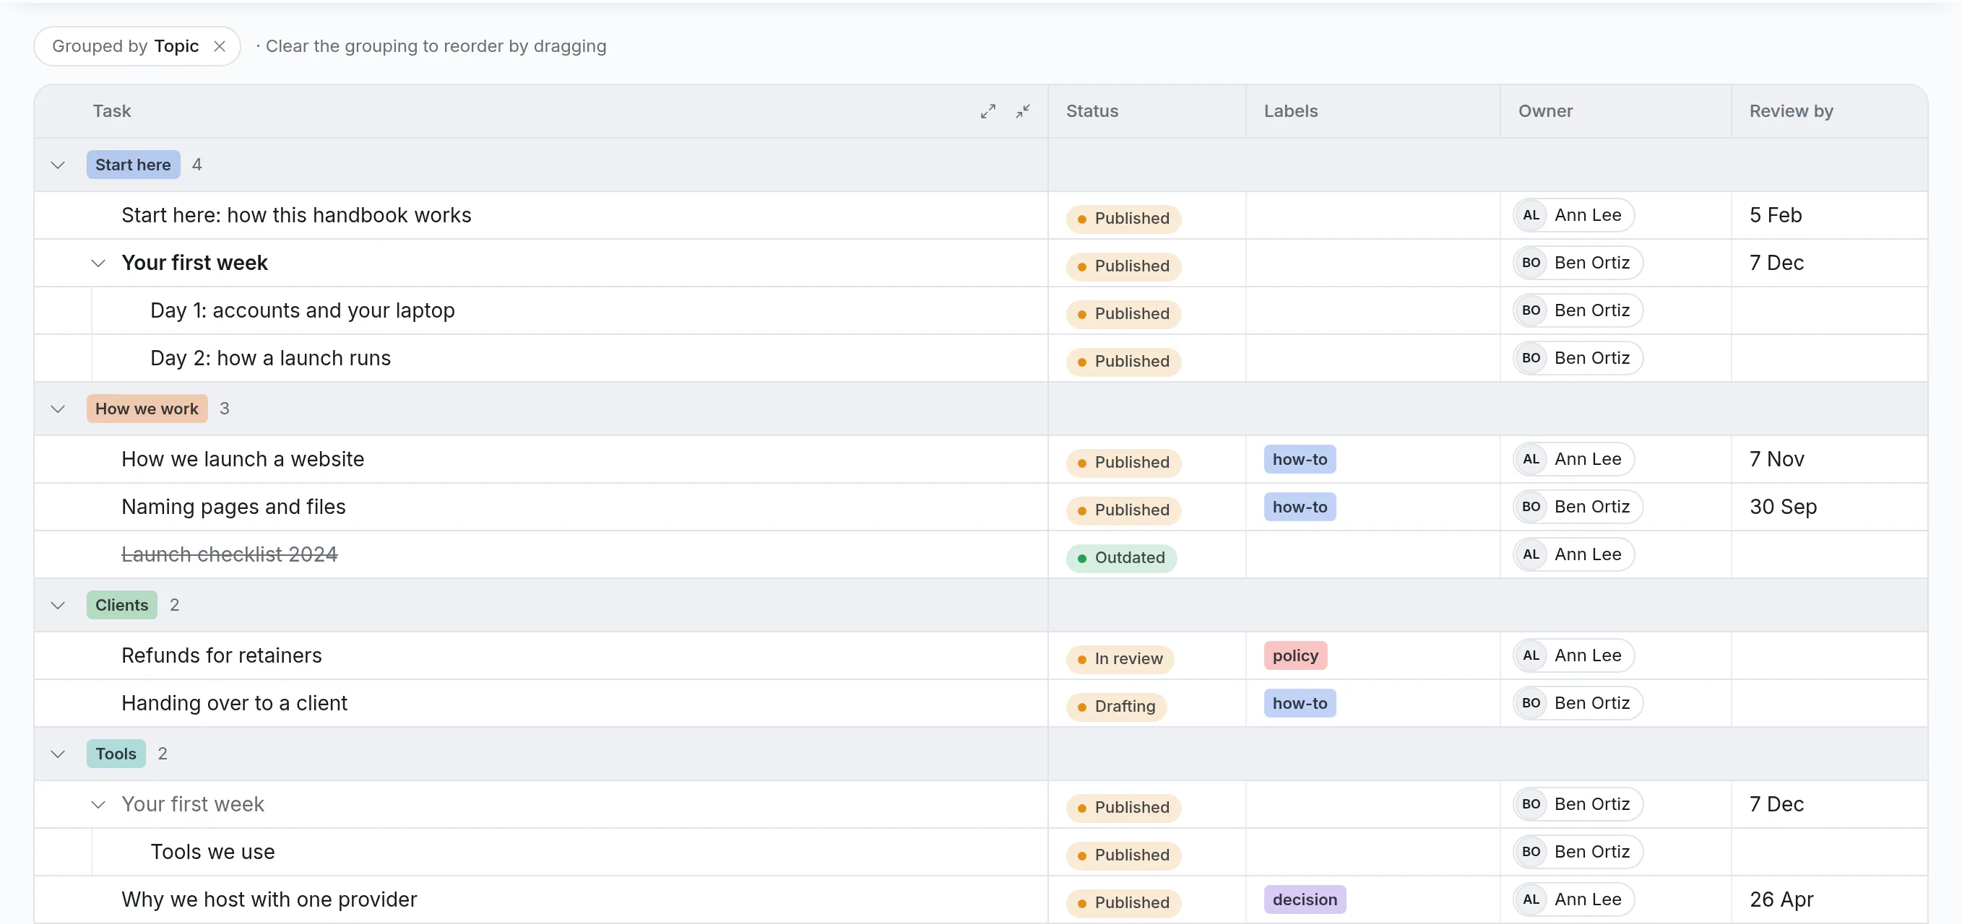The image size is (1962, 924).
Task: Expand all rows icon in Task header
Action: click(988, 111)
